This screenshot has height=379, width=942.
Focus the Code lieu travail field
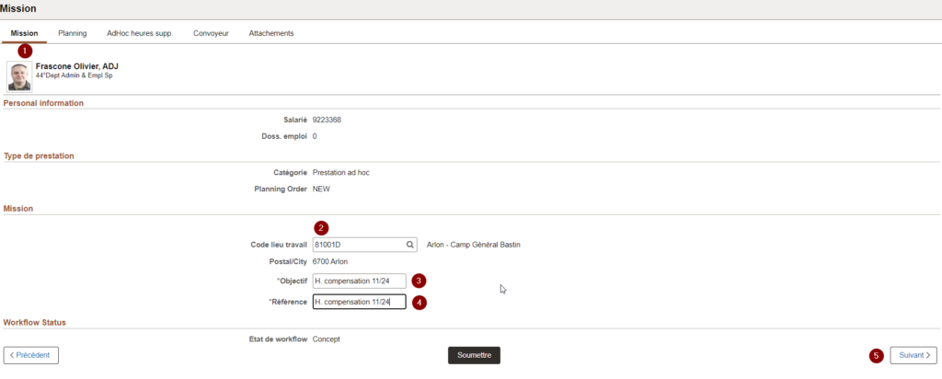coord(357,245)
